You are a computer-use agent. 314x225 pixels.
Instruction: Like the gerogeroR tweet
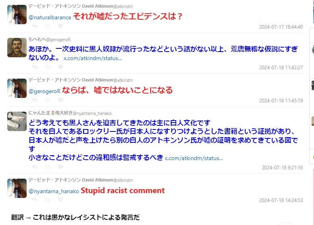point(61,67)
